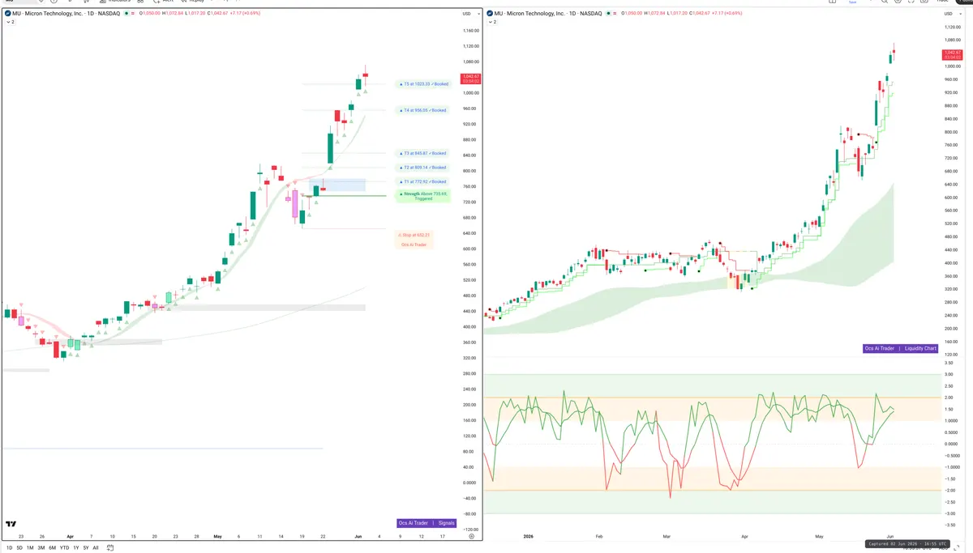This screenshot has height=553, width=973.
Task: Click the red 1,042.67 price tag on left chart
Action: pos(470,79)
